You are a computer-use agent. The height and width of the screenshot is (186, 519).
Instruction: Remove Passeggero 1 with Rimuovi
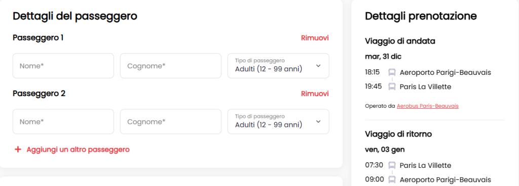click(315, 38)
